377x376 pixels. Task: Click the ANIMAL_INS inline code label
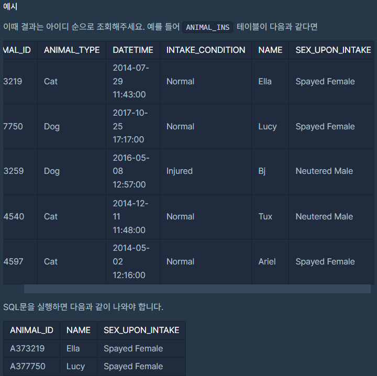point(207,27)
